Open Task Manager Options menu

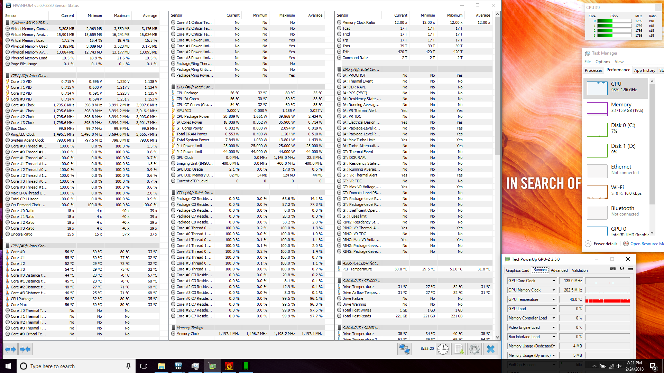[602, 62]
